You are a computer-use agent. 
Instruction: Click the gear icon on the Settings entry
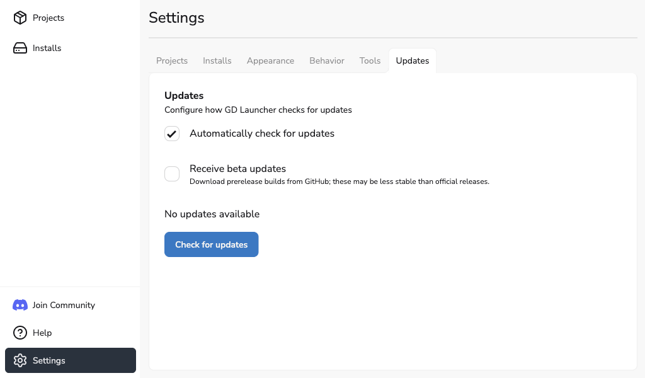[20, 360]
